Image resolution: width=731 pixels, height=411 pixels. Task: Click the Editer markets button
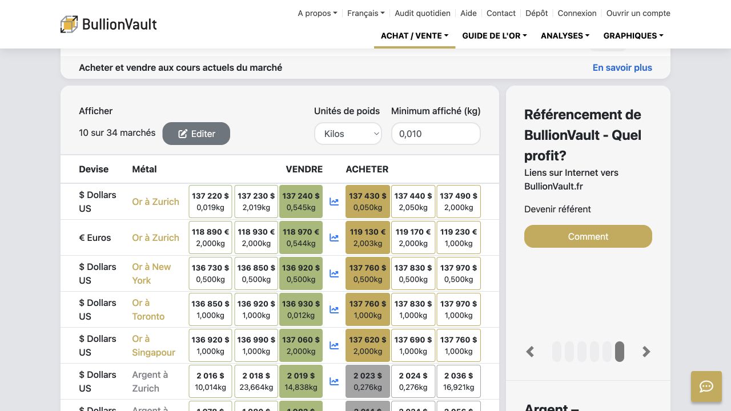tap(196, 134)
